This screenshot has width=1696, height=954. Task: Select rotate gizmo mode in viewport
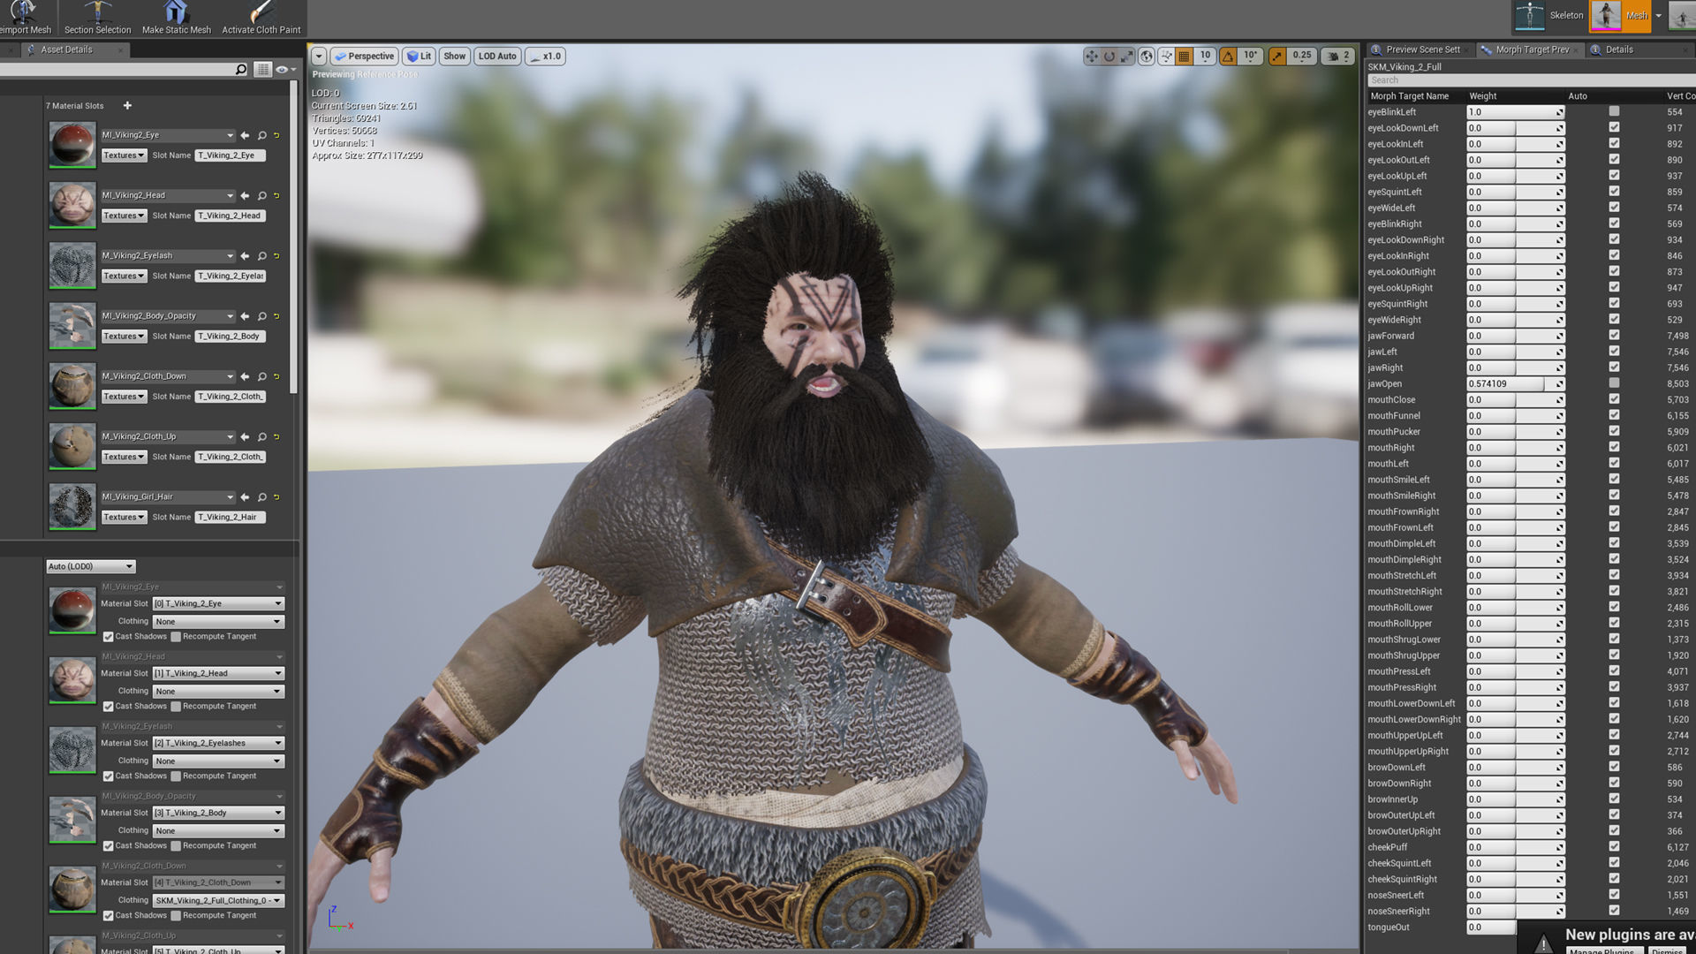click(x=1109, y=56)
